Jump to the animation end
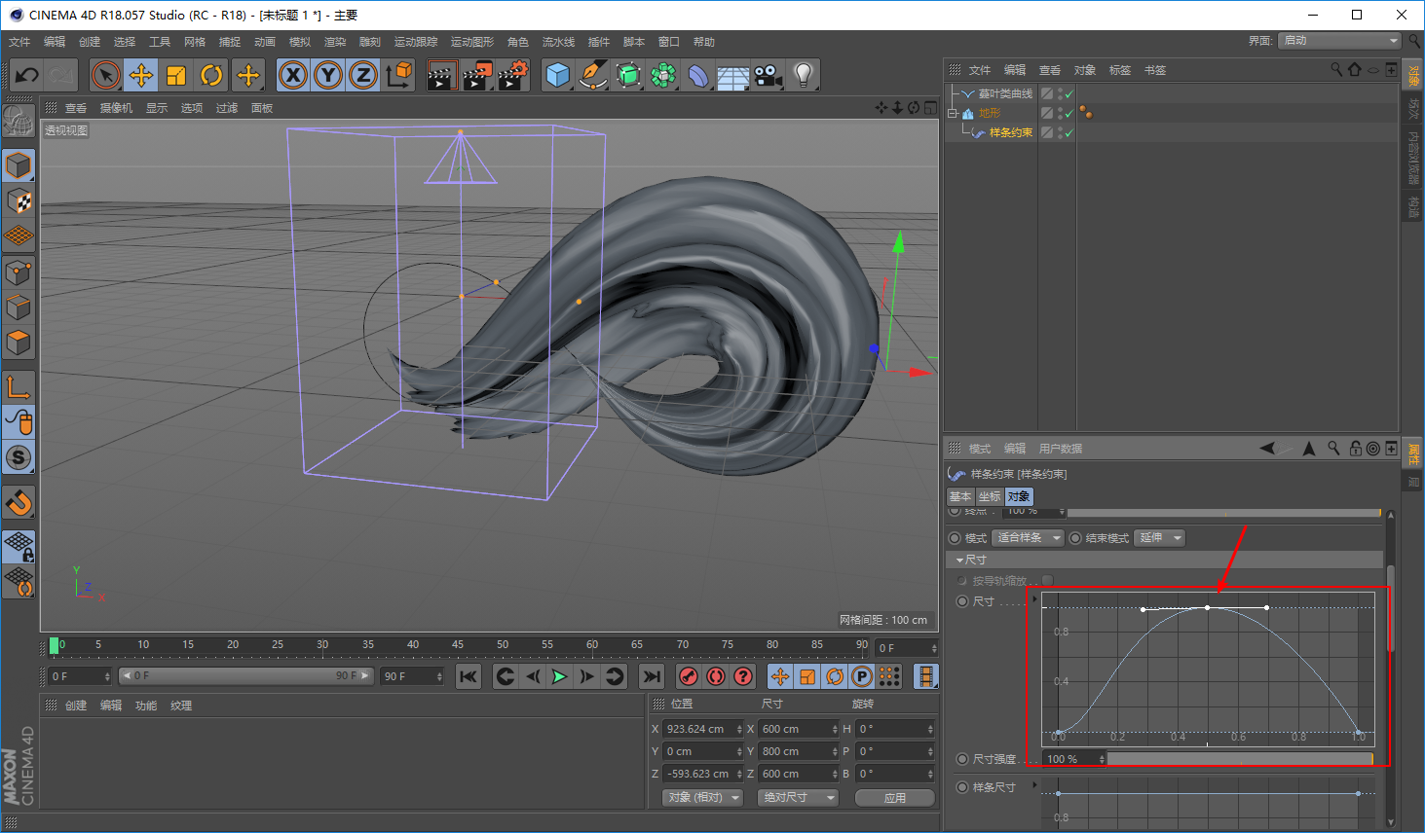1425x833 pixels. [652, 676]
